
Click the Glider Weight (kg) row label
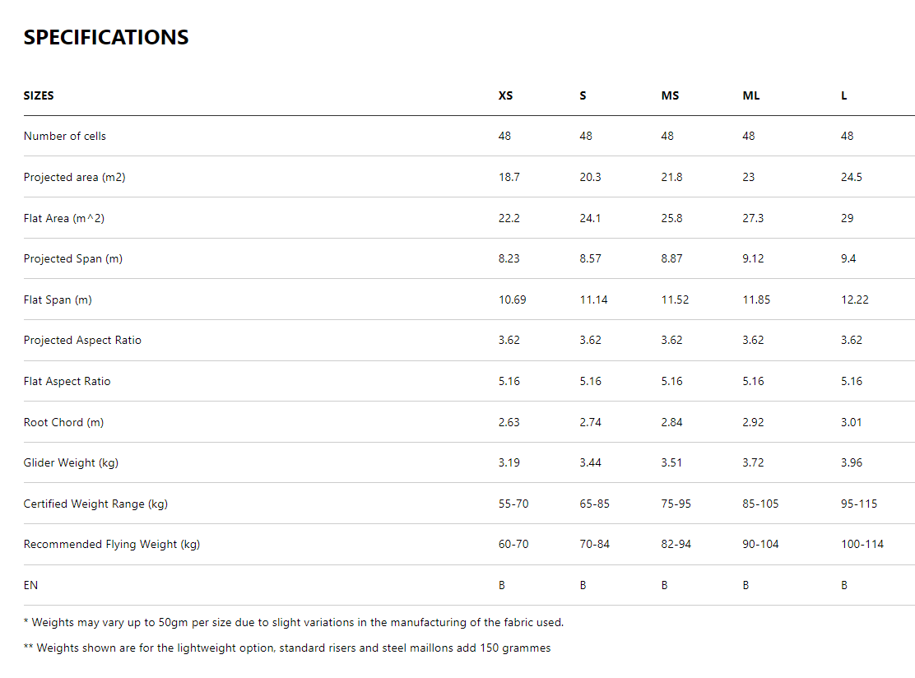click(71, 462)
